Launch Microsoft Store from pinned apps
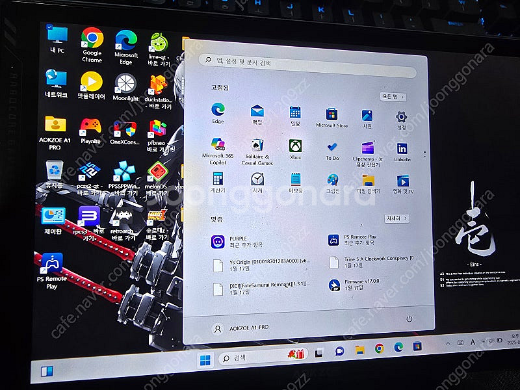The image size is (520, 390). point(331,118)
